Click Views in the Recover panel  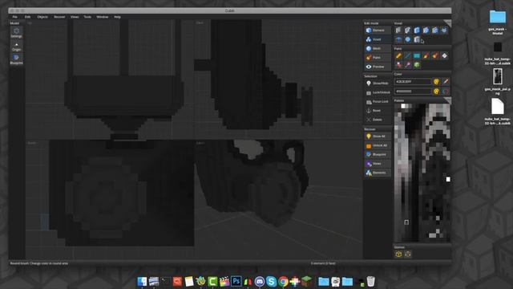pos(378,164)
